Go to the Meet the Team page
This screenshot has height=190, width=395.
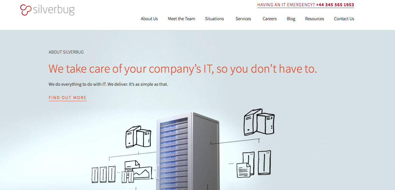point(181,19)
